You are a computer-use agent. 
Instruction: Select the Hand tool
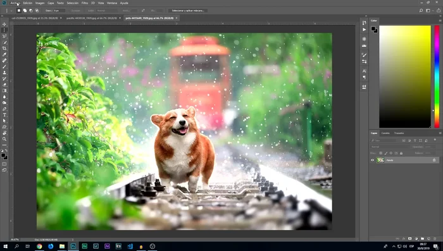[4, 133]
